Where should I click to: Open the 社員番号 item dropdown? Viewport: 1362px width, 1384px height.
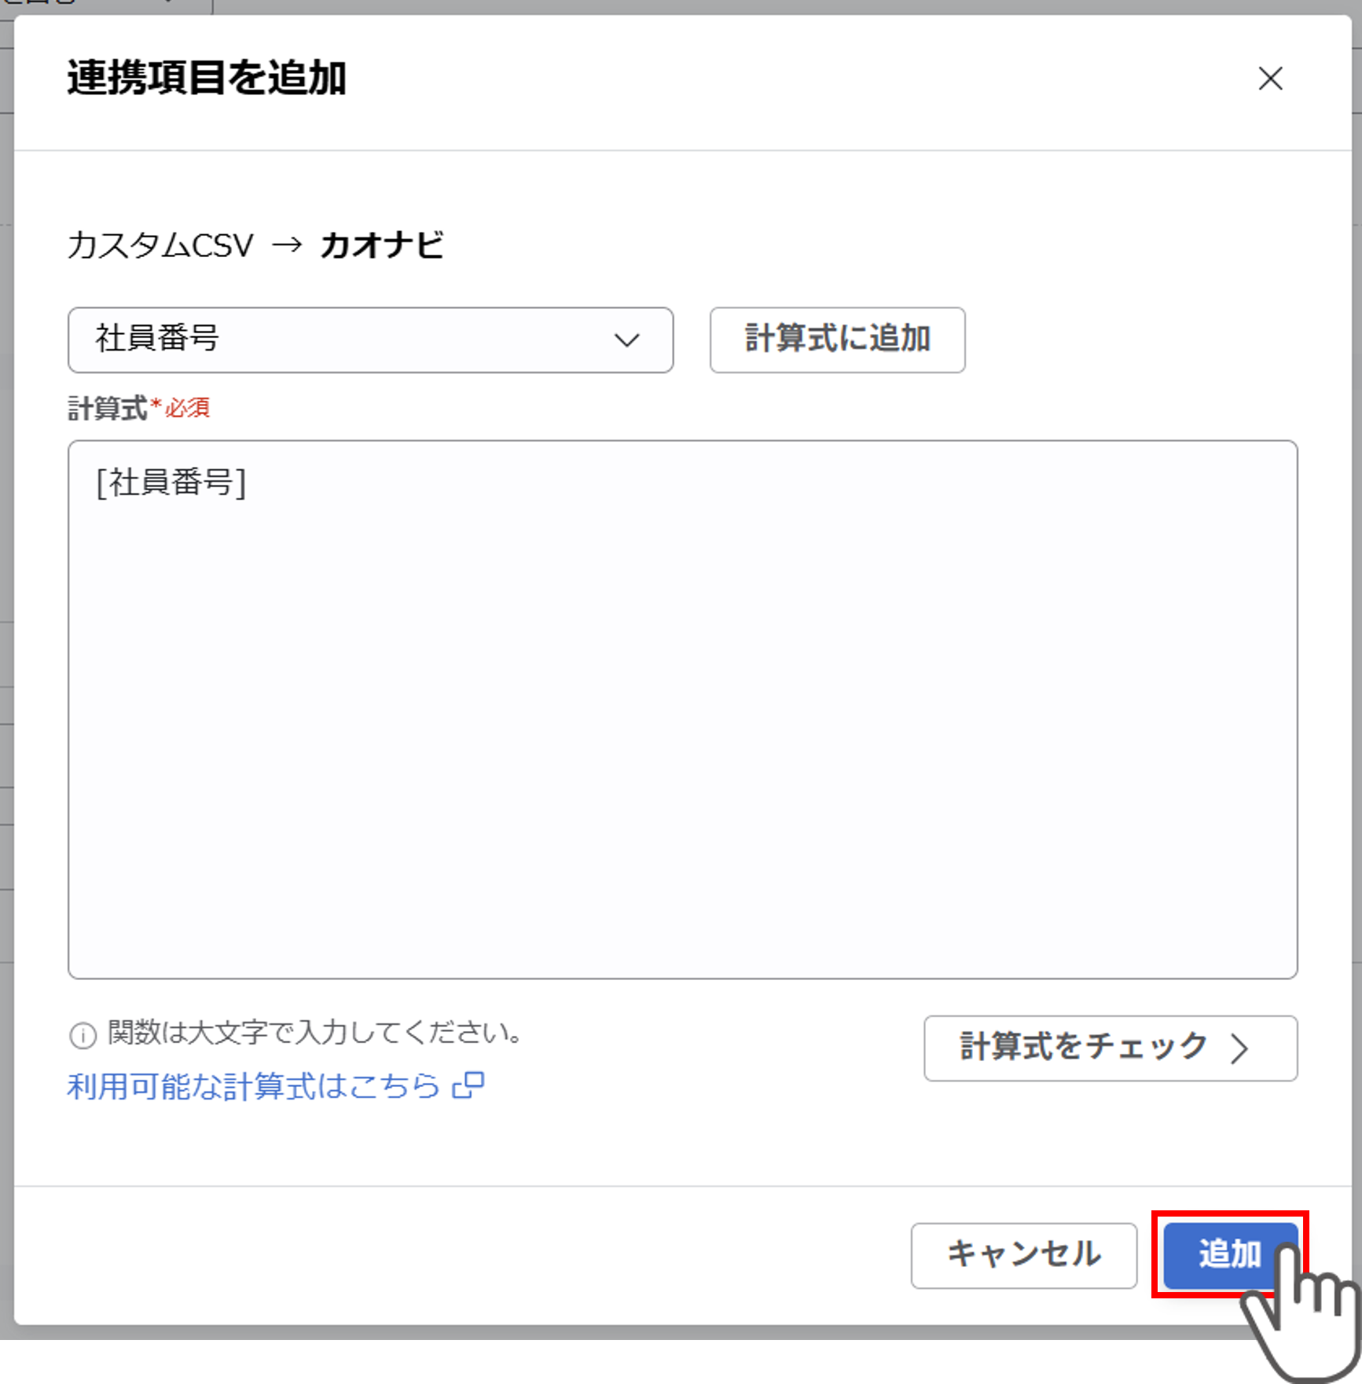370,340
